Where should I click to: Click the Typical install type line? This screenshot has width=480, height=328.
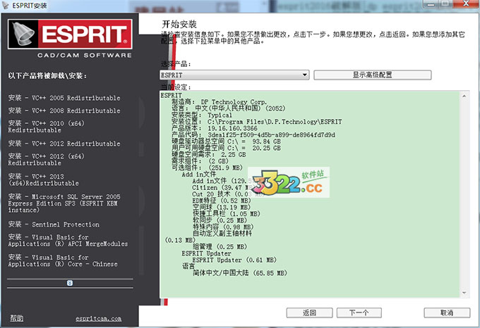(x=202, y=115)
